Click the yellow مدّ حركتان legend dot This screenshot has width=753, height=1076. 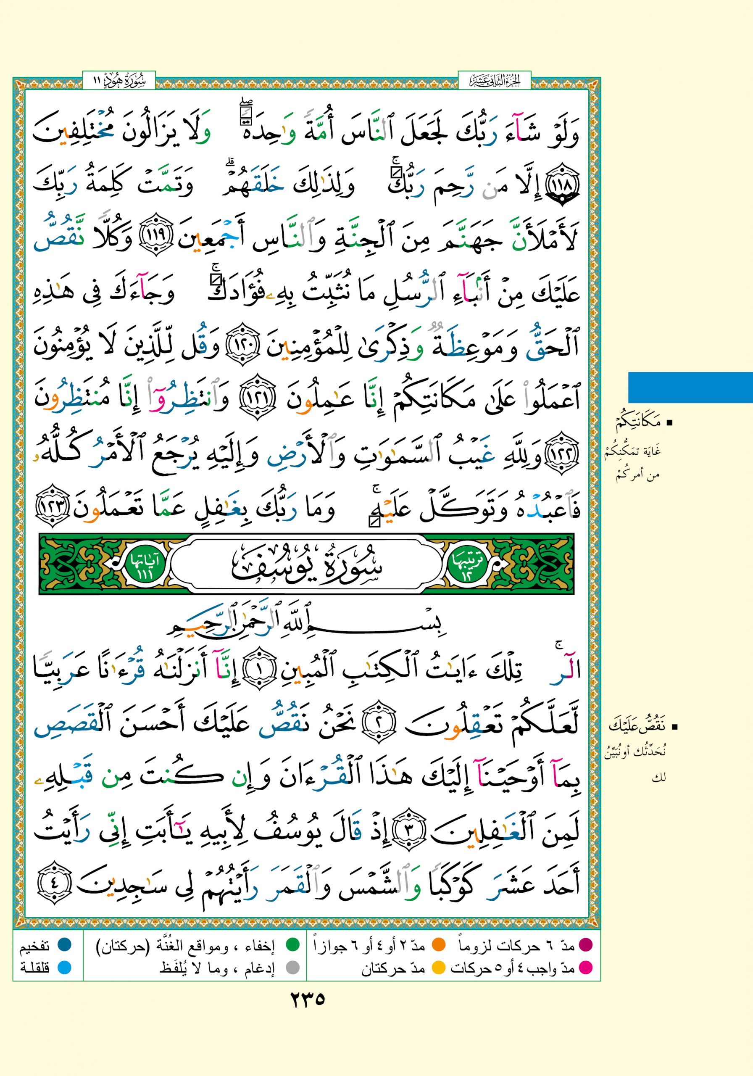[x=439, y=967]
